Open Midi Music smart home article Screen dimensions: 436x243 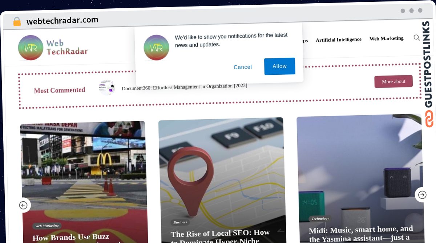coord(361,234)
